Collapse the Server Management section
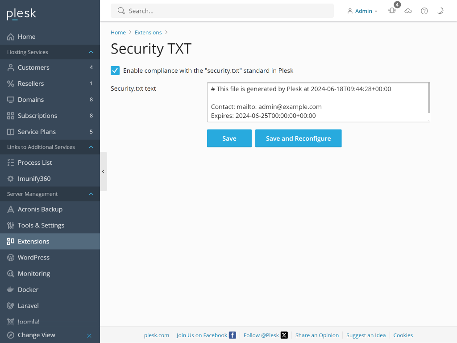457x343 pixels. pyautogui.click(x=91, y=194)
